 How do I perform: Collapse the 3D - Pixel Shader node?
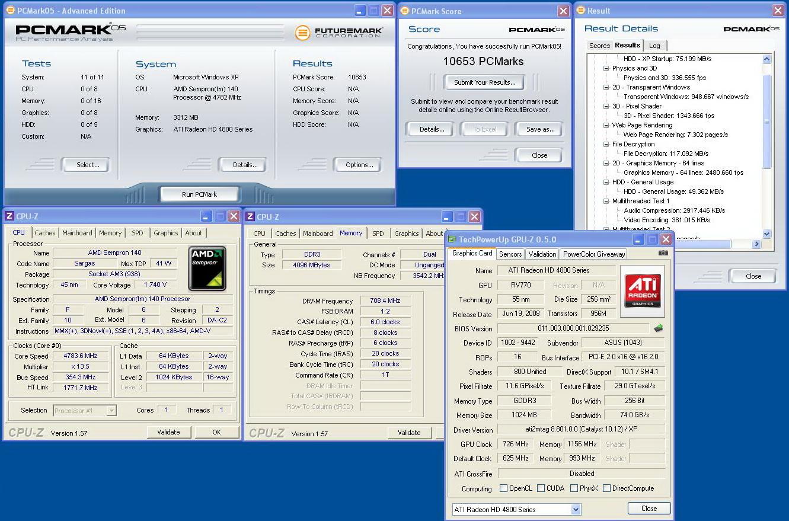click(606, 106)
